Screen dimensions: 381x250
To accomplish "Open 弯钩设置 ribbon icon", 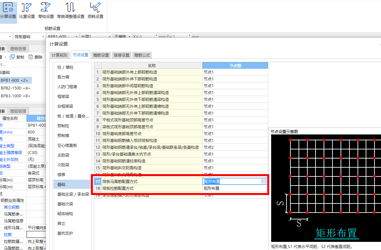I will [x=46, y=11].
